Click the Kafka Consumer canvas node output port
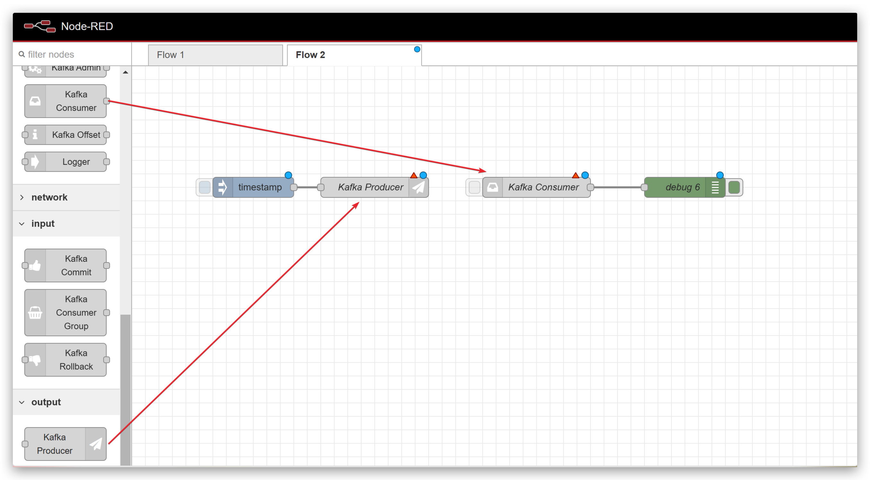The width and height of the screenshot is (870, 480). (x=590, y=187)
